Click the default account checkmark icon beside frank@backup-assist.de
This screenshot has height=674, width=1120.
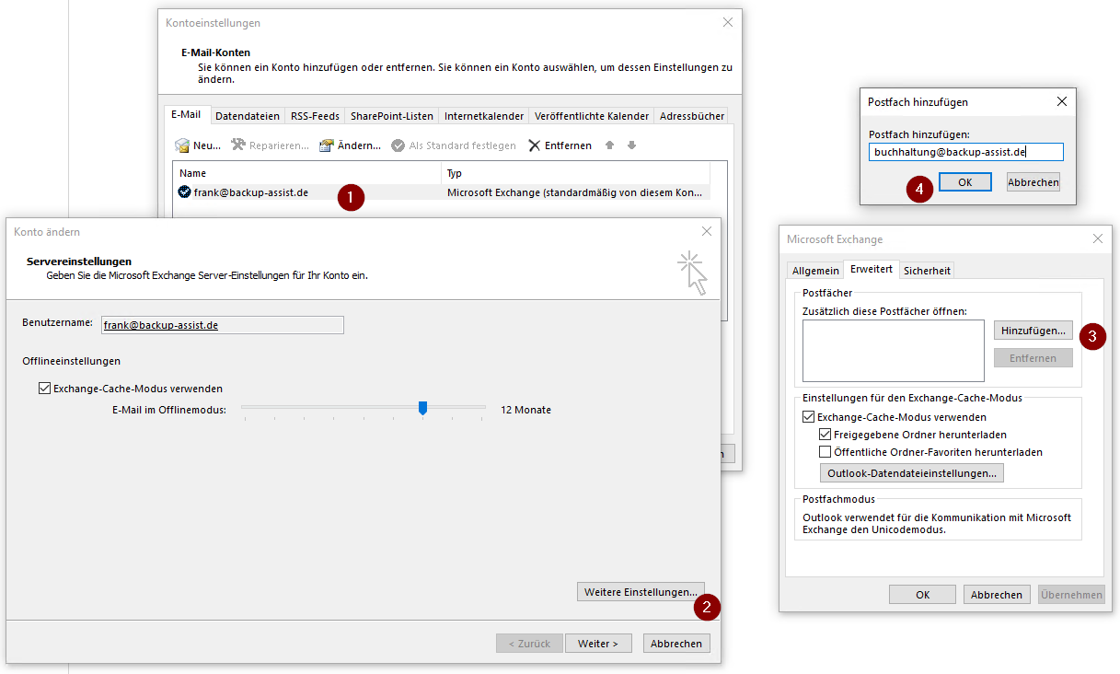(x=185, y=192)
